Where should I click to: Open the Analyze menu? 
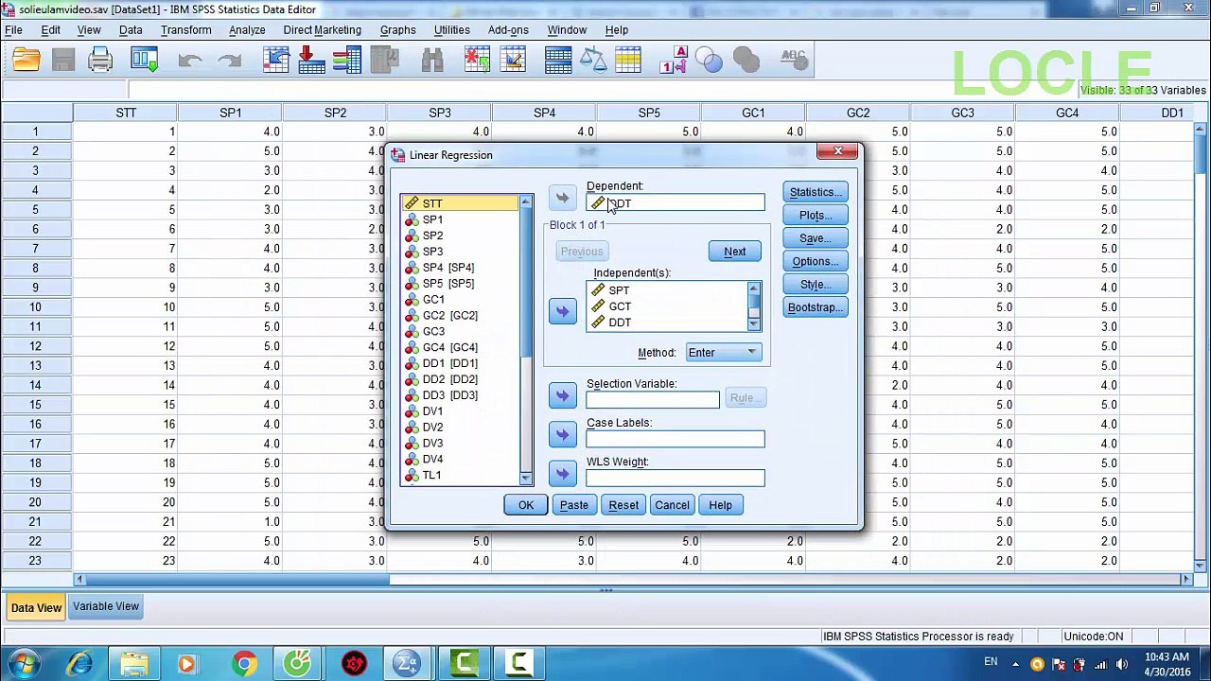[247, 30]
